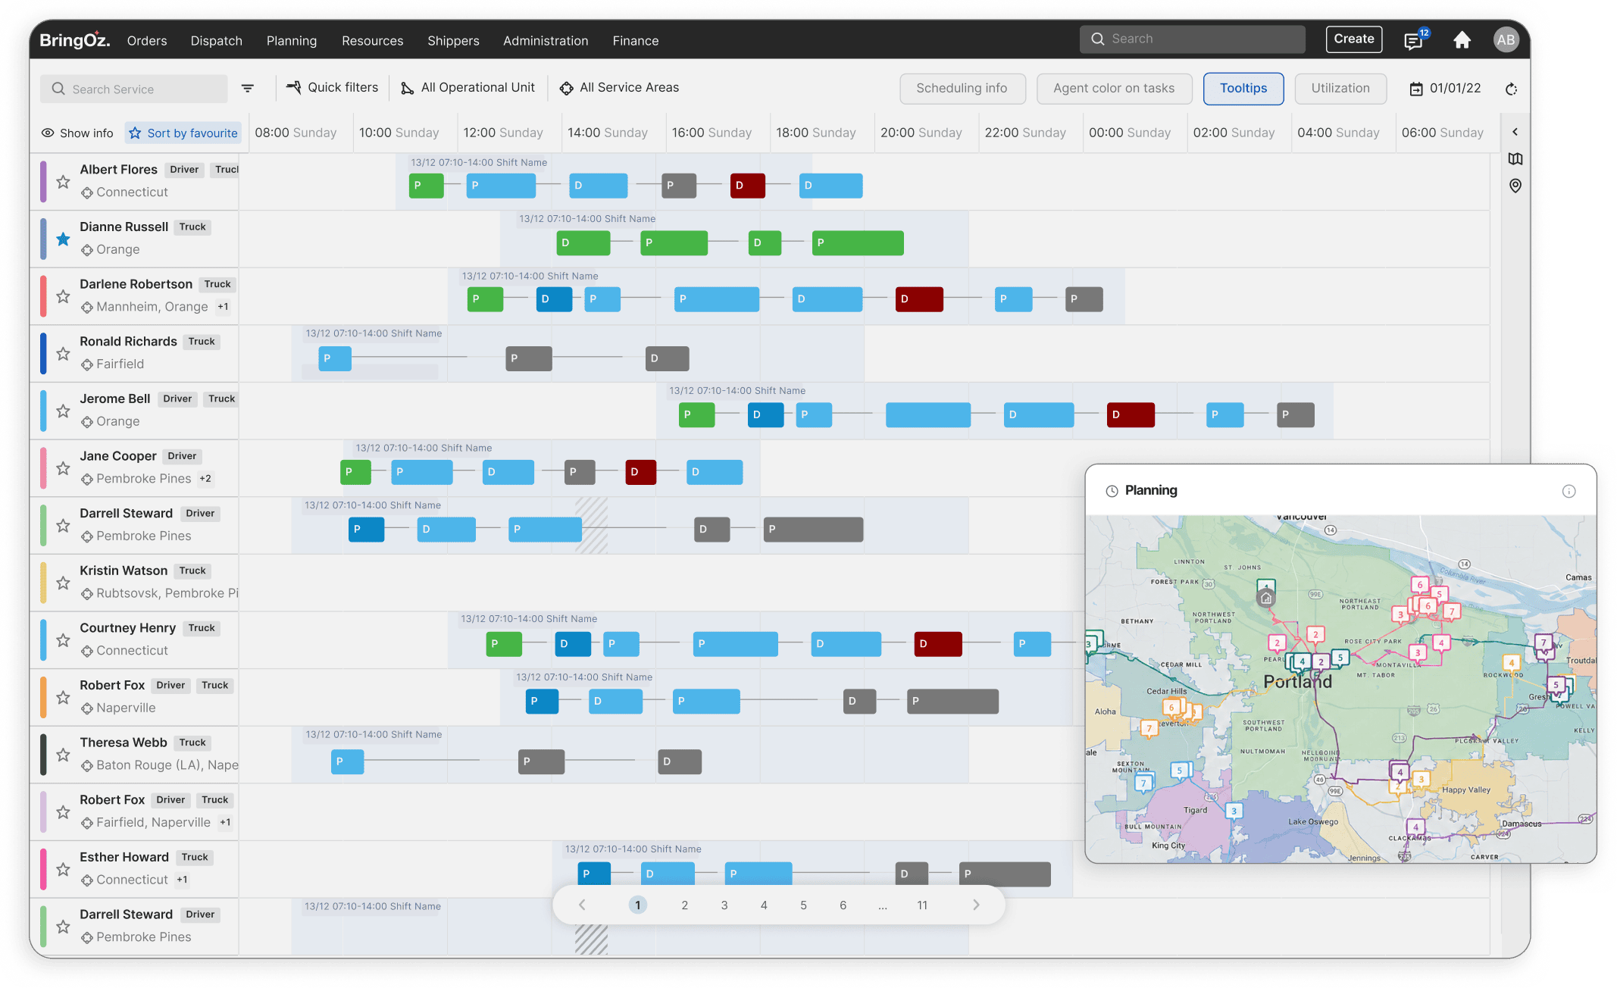Toggle Show info eye option
This screenshot has width=1617, height=988.
77,133
